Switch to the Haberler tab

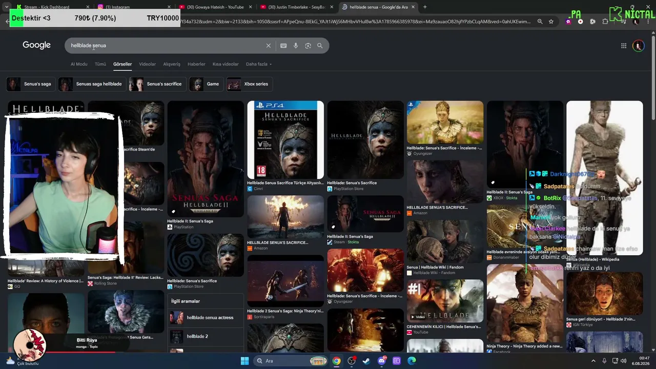click(x=196, y=64)
